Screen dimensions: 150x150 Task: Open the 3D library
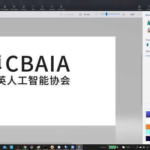[x=61, y=8]
